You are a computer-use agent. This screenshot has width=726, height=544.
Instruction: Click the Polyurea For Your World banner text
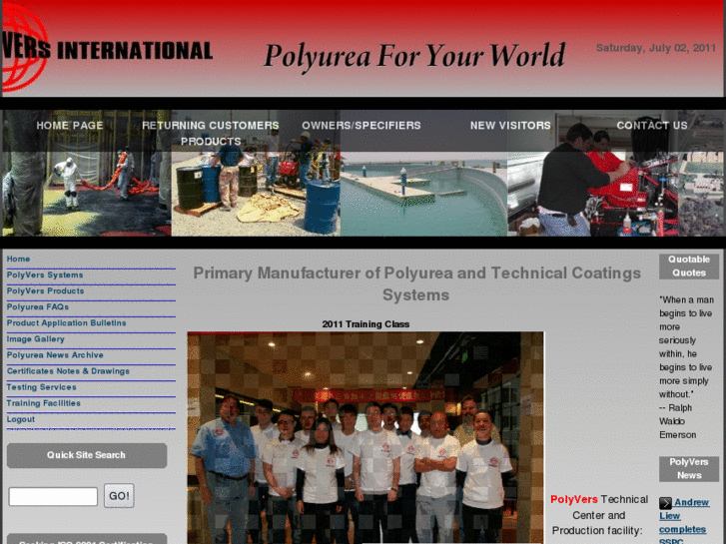(414, 56)
